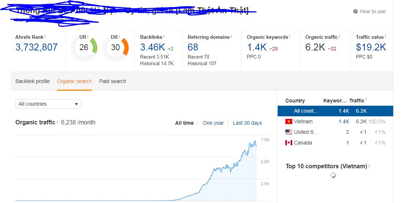Click the Traffic column info icon
Image resolution: width=402 pixels, height=203 pixels.
(366, 99)
